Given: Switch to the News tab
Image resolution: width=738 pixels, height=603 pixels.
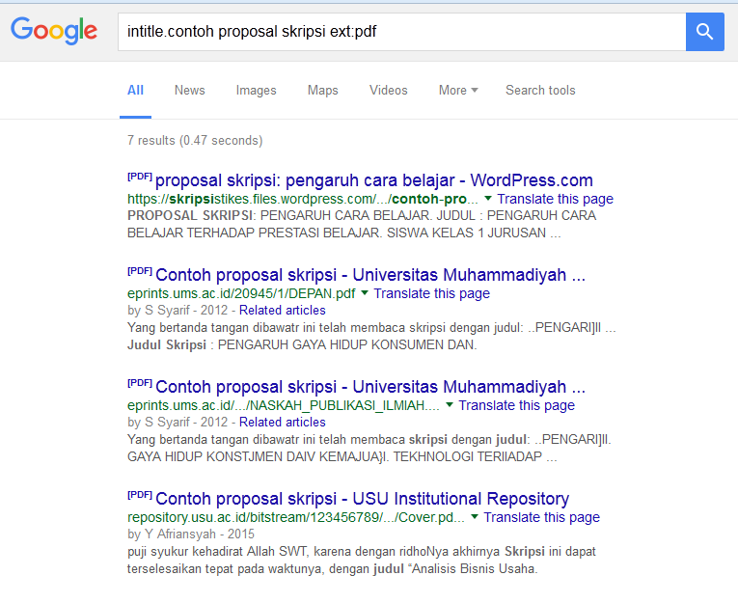Looking at the screenshot, I should (190, 91).
